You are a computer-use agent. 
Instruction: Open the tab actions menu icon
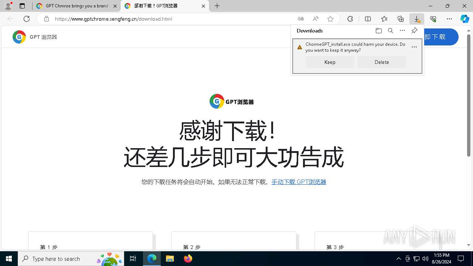(22, 6)
